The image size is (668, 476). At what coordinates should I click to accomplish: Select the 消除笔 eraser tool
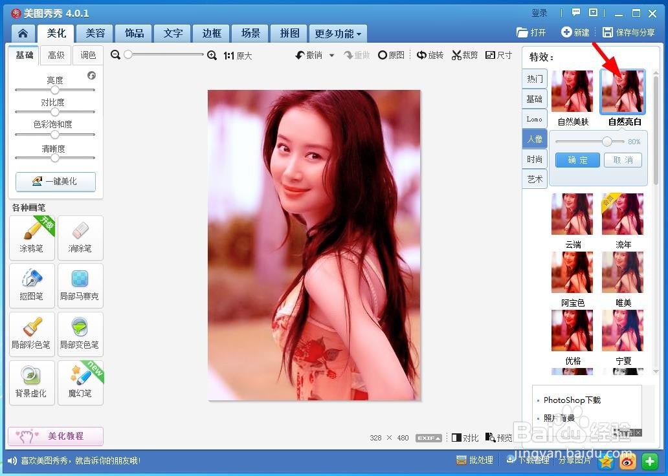click(80, 237)
